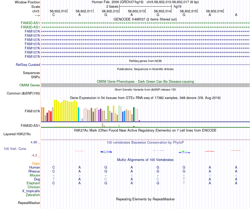Screen dimensions: 250x209
Task: Click the SNPs track label
Action: 36,77
